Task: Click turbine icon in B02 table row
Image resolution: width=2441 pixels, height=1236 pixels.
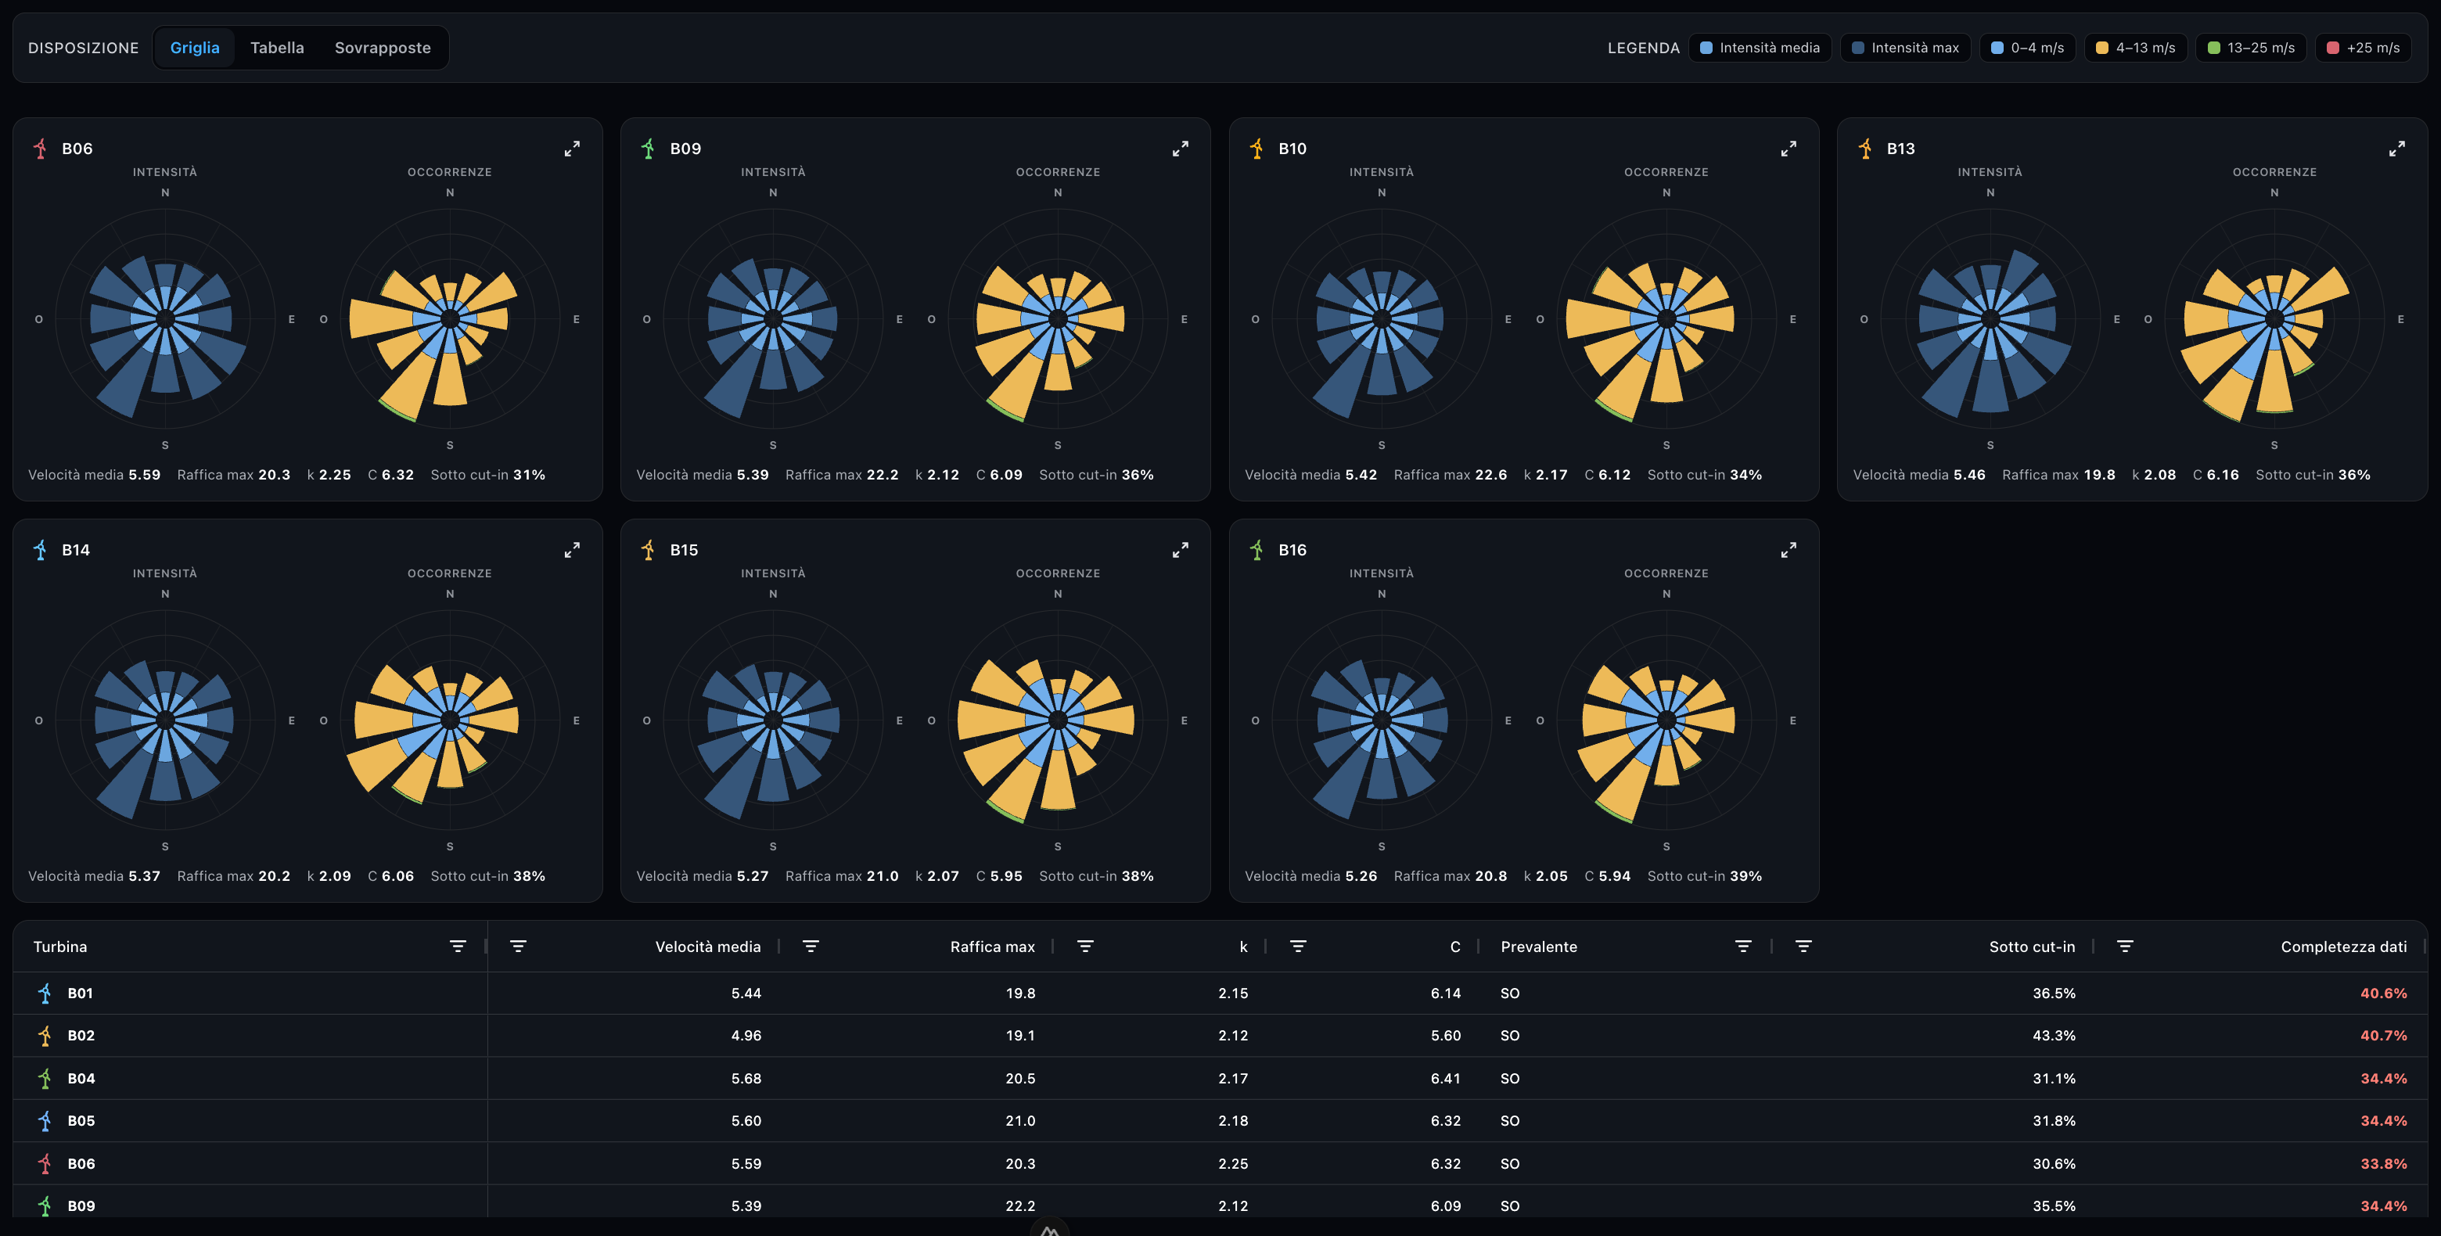Action: tap(45, 1037)
